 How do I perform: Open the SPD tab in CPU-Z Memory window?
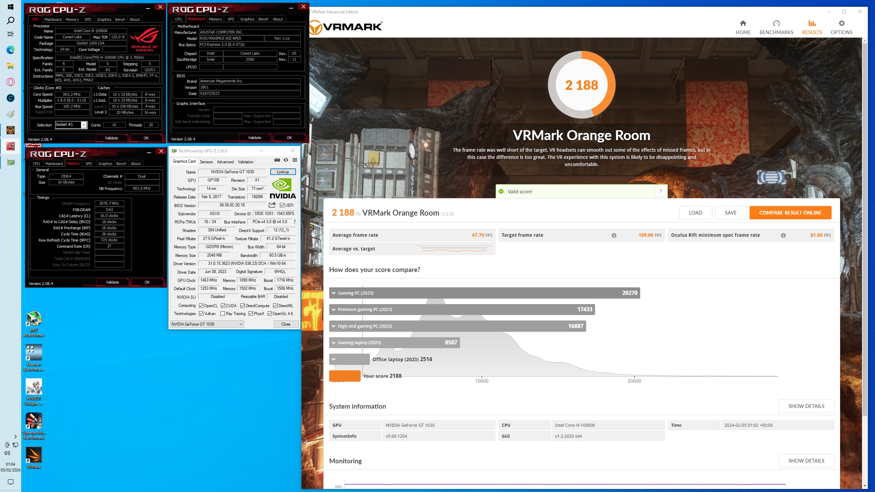pyautogui.click(x=89, y=164)
